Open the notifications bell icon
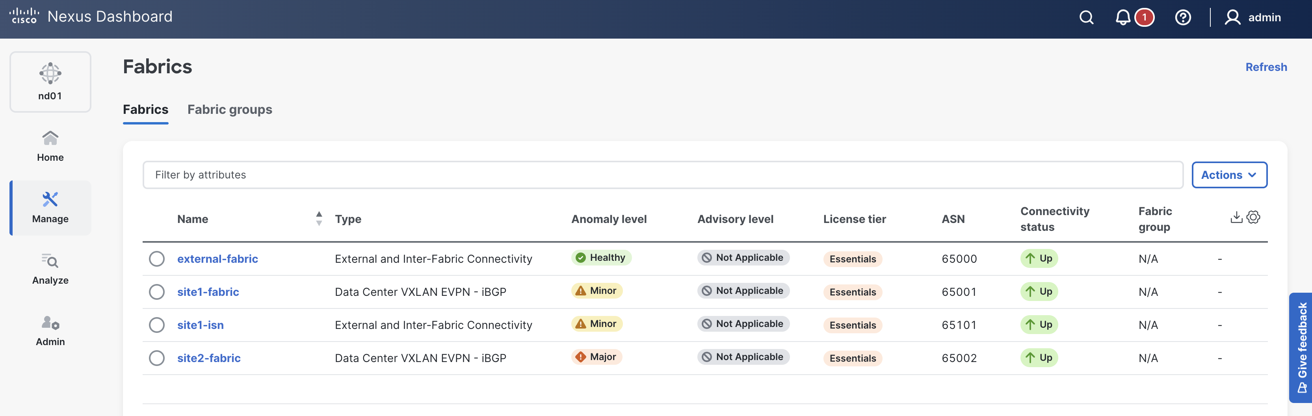Image resolution: width=1312 pixels, height=416 pixels. tap(1122, 18)
